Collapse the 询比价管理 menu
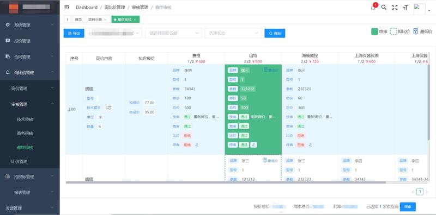This screenshot has height=215, width=436. (x=30, y=73)
